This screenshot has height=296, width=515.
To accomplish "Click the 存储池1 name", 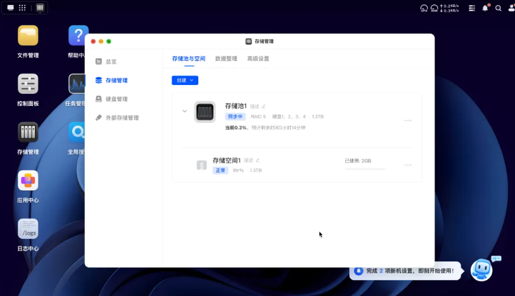I will point(236,106).
